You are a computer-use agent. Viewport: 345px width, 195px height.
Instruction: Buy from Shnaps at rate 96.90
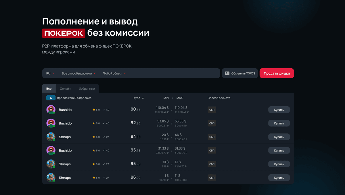tap(279, 178)
